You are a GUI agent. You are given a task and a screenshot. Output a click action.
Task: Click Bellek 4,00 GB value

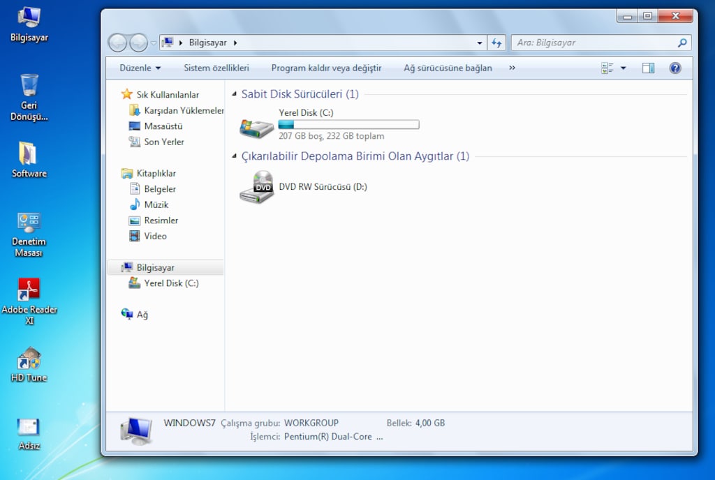(430, 423)
